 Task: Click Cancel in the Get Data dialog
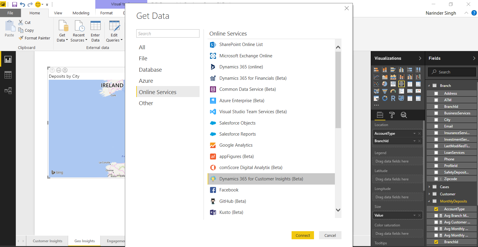tap(330, 235)
